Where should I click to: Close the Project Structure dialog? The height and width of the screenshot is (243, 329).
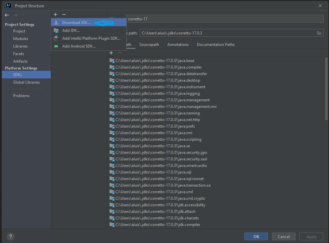click(320, 6)
